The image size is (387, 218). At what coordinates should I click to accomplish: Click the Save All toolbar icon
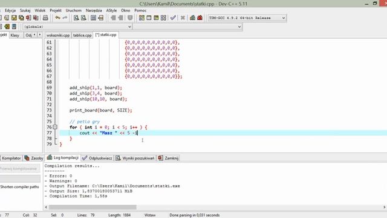[21, 18]
